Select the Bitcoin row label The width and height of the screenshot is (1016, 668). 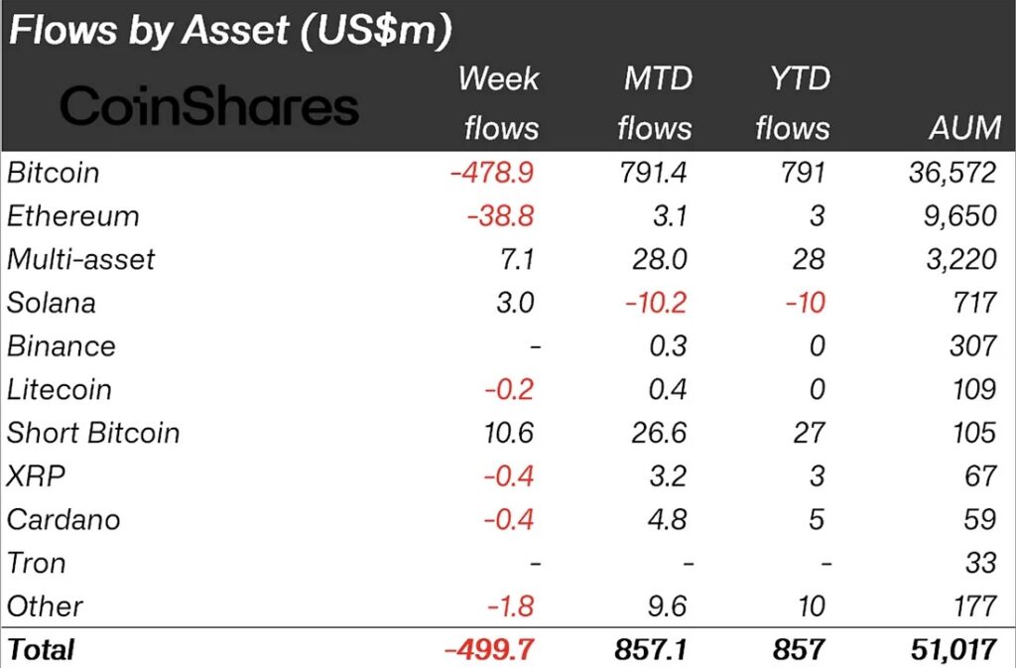coord(54,173)
